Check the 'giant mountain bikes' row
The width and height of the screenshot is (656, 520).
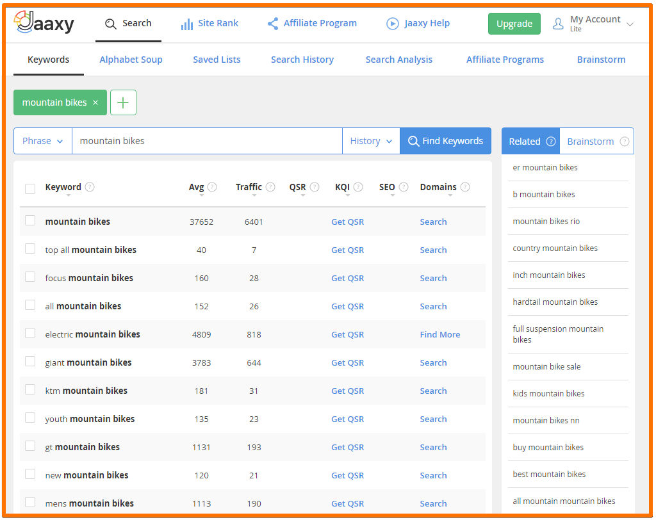click(30, 361)
